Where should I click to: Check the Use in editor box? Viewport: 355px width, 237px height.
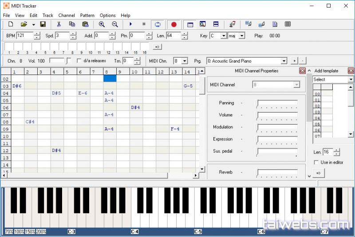pyautogui.click(x=316, y=162)
